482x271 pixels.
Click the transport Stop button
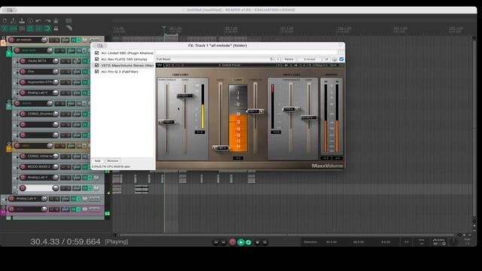pos(258,242)
